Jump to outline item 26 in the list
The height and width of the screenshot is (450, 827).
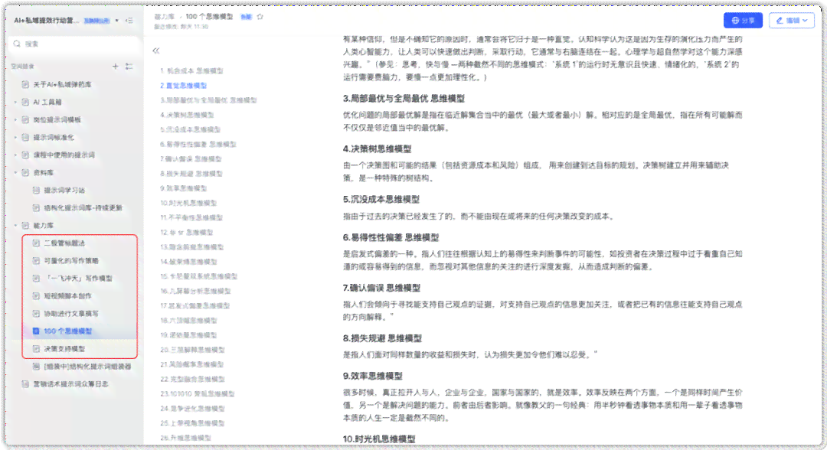coord(185,438)
